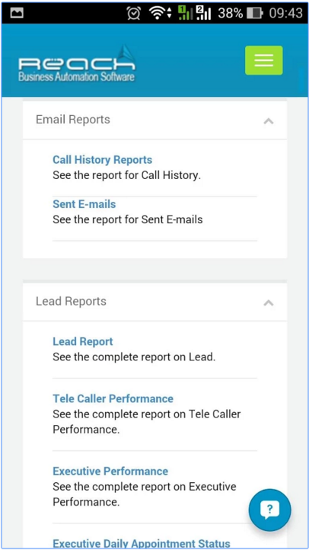Open the green hamburger menu
The width and height of the screenshot is (309, 550).
click(x=263, y=60)
